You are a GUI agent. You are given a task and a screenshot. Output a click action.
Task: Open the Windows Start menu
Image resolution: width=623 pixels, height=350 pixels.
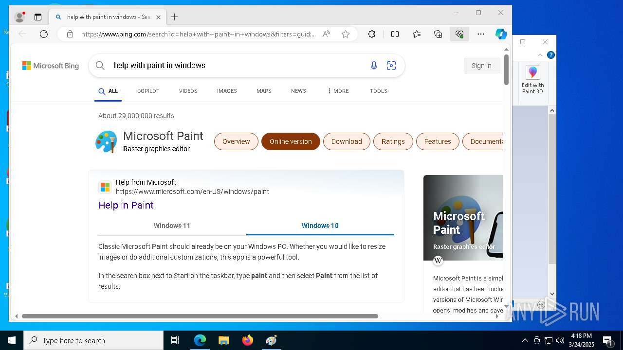[x=12, y=340]
